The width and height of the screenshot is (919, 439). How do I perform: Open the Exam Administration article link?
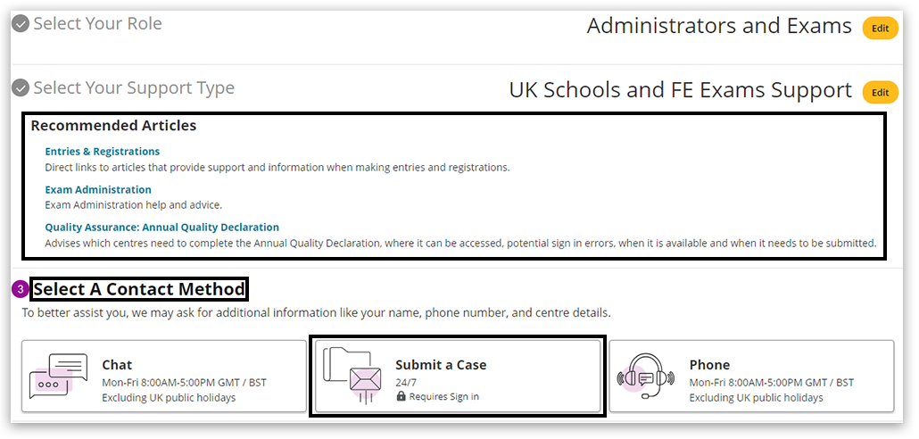coord(98,189)
